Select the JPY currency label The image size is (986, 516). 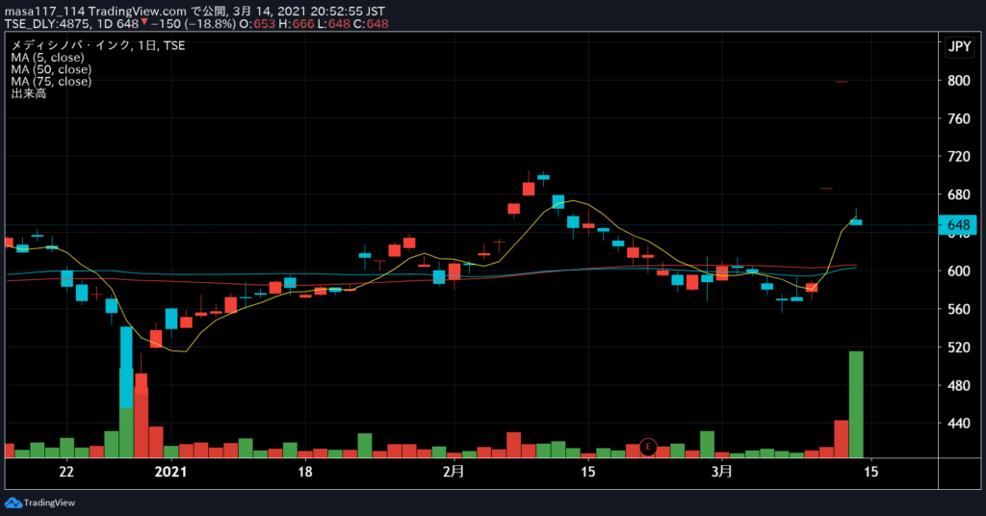tap(960, 46)
